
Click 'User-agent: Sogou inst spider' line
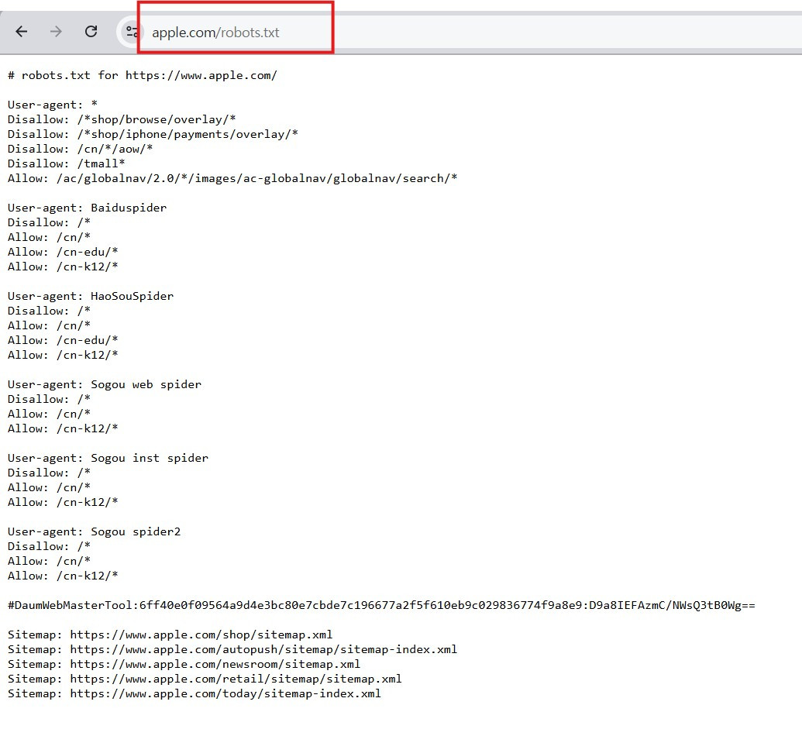pyautogui.click(x=108, y=459)
